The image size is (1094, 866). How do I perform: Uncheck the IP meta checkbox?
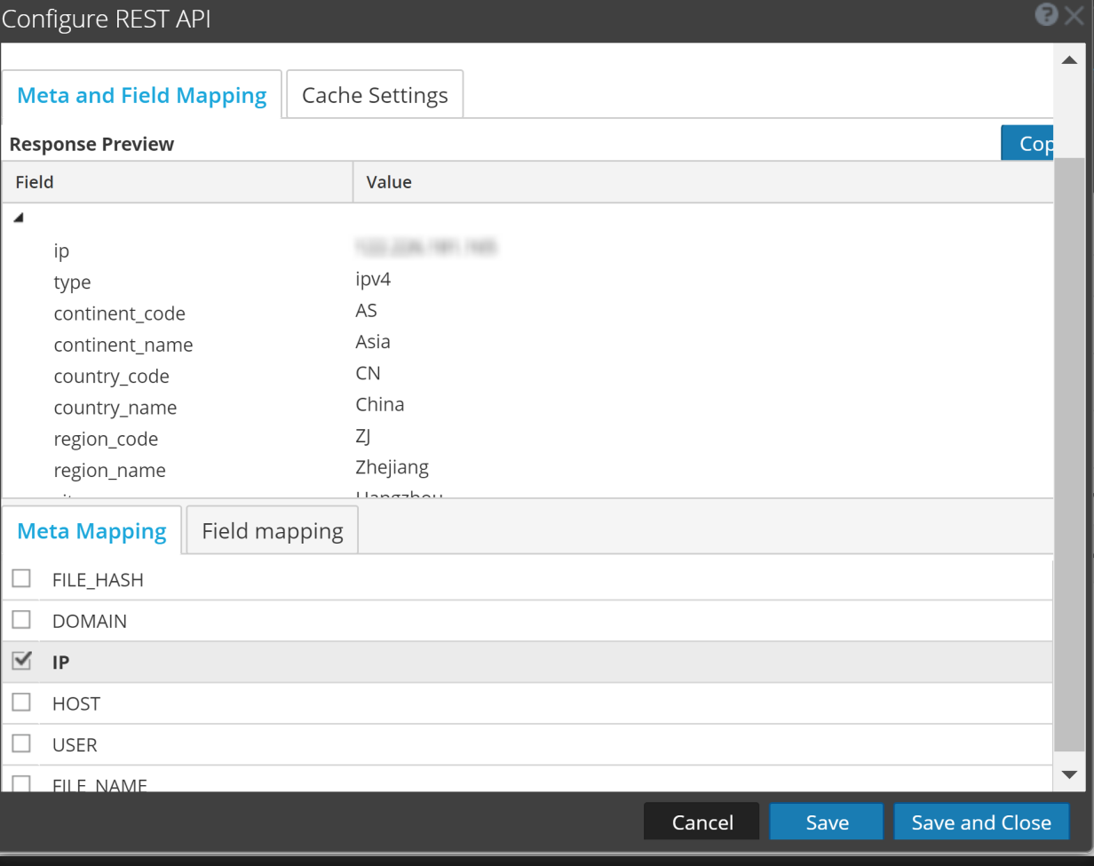coord(21,661)
